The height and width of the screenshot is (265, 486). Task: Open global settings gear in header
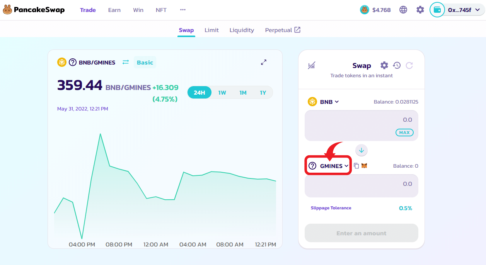pos(420,10)
